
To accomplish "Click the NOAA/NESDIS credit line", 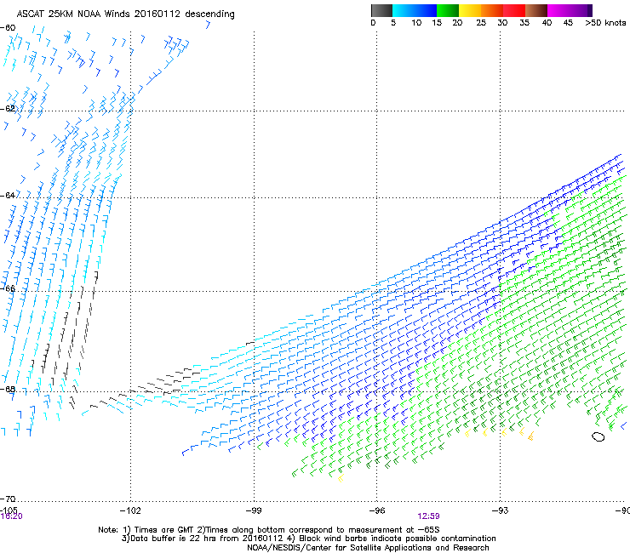I will point(368,548).
